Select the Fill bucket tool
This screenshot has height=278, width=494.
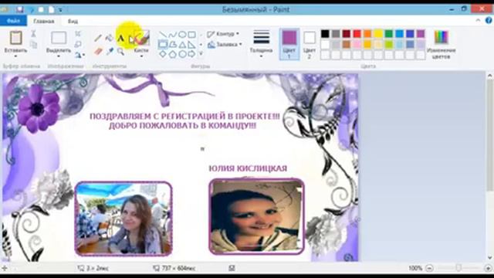(109, 38)
